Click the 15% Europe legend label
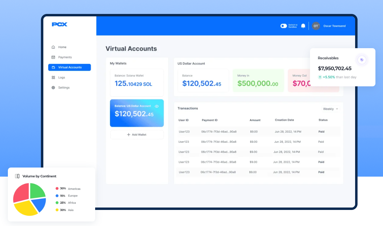The height and width of the screenshot is (226, 383). click(x=69, y=196)
